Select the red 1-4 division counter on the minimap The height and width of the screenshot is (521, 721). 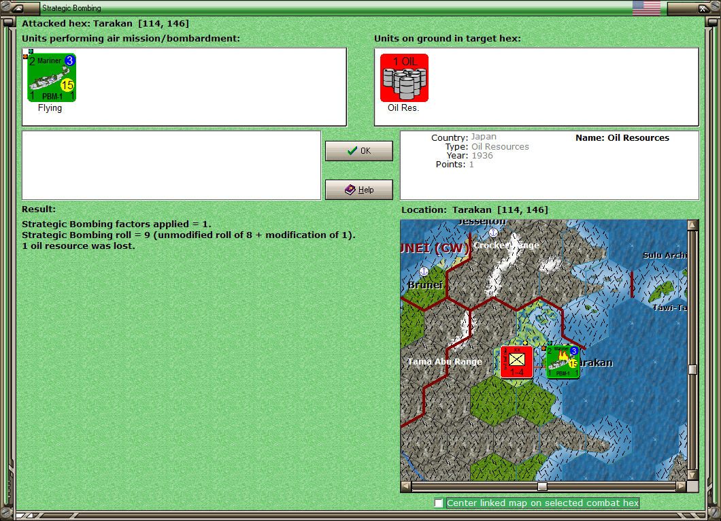point(516,361)
